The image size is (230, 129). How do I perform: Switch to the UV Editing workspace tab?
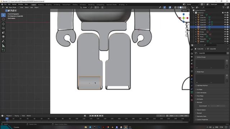[x=57, y=5]
